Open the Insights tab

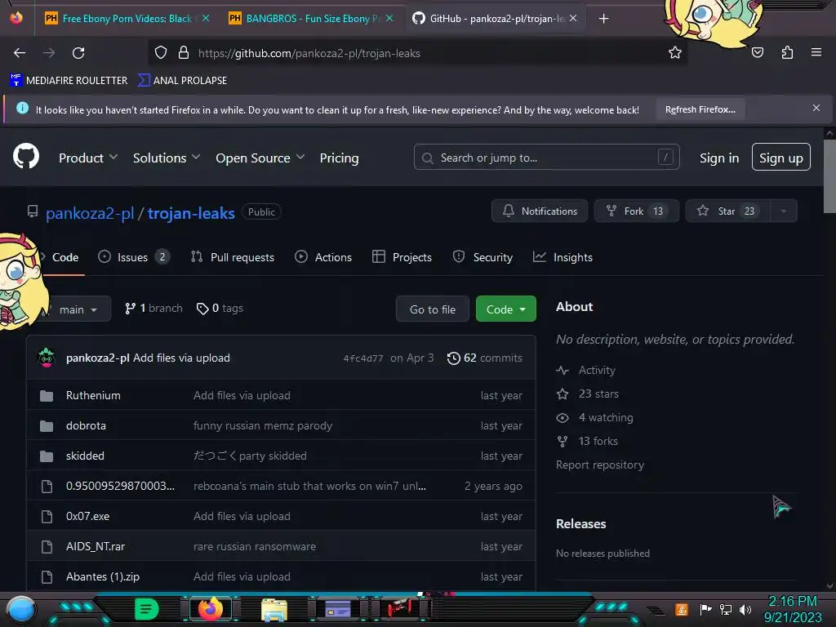coord(563,257)
